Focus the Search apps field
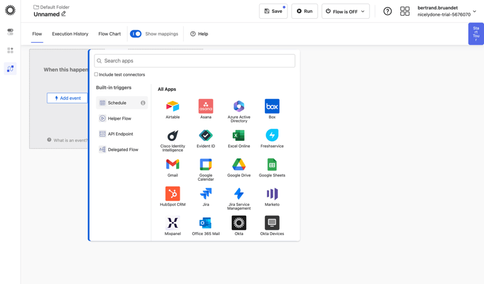 click(194, 61)
